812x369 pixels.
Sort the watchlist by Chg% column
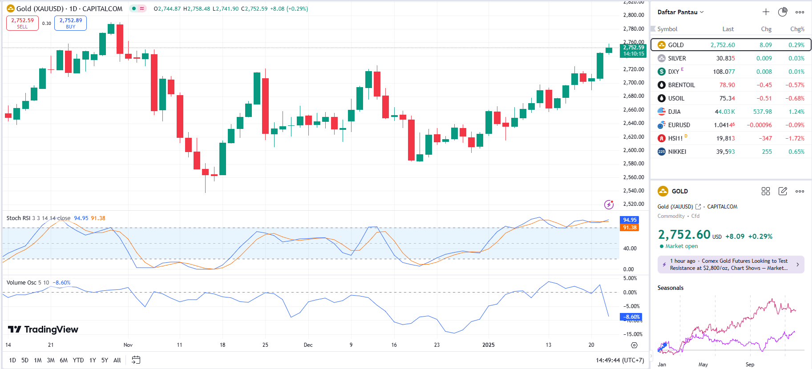point(797,29)
